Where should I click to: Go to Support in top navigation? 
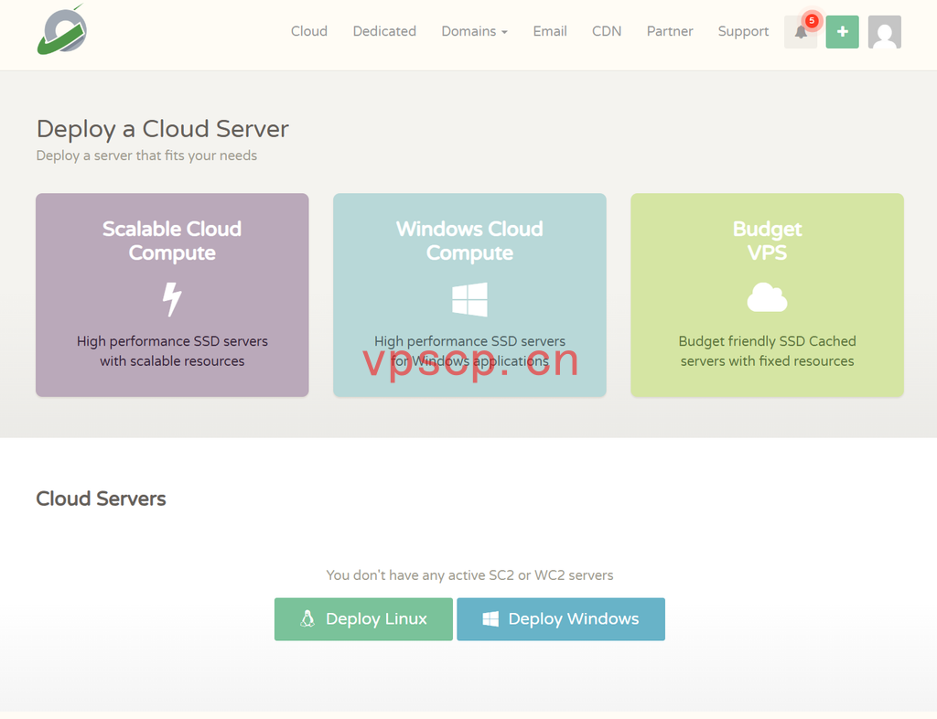click(743, 31)
